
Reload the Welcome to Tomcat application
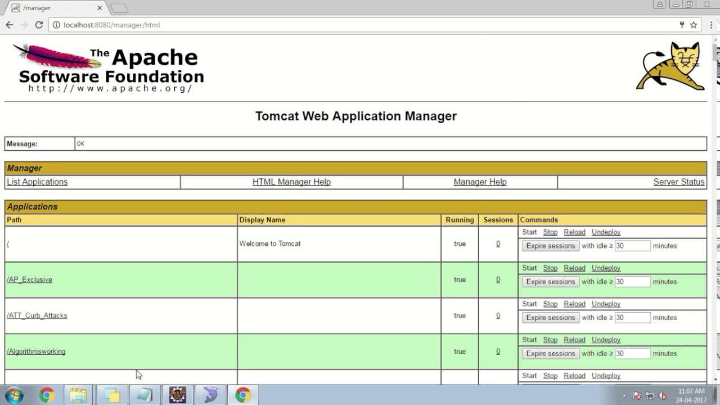(x=574, y=232)
